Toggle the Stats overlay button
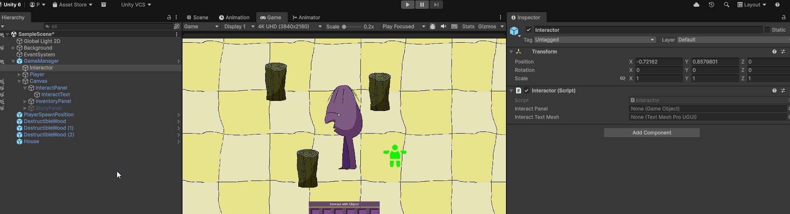790x214 pixels. [468, 26]
